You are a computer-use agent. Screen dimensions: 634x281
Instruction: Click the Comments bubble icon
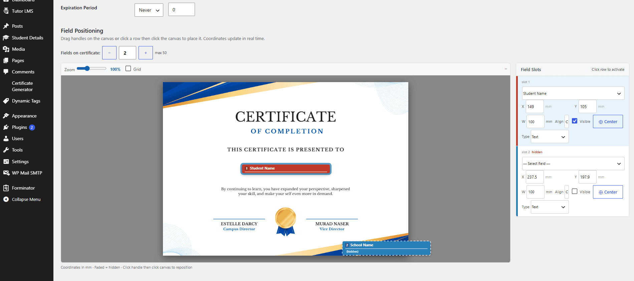(6, 72)
